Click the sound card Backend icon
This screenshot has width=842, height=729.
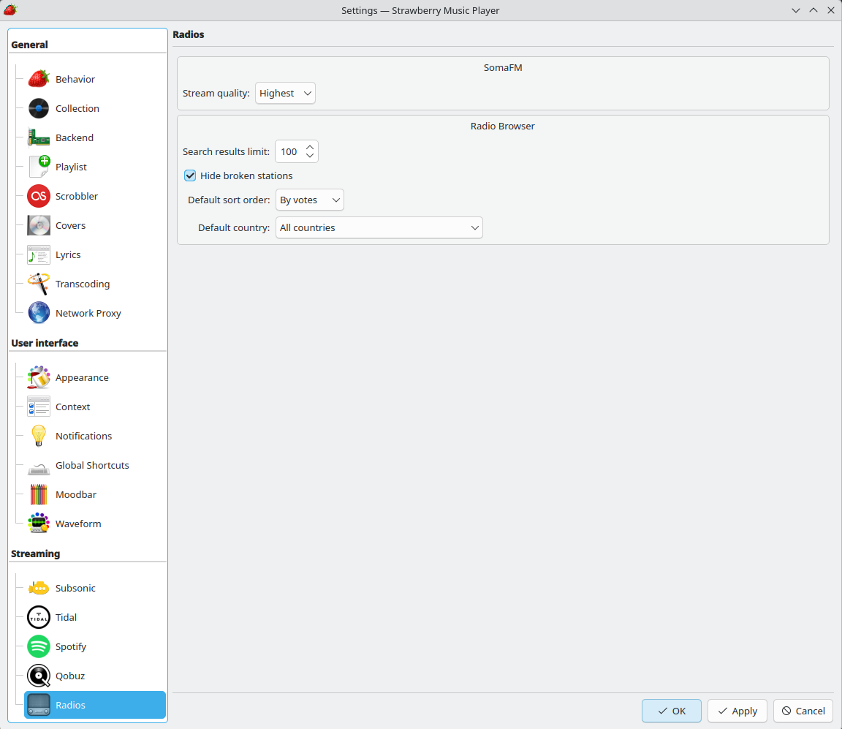pyautogui.click(x=39, y=137)
